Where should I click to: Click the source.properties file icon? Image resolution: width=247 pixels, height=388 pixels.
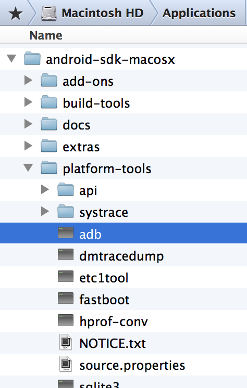pyautogui.click(x=66, y=364)
